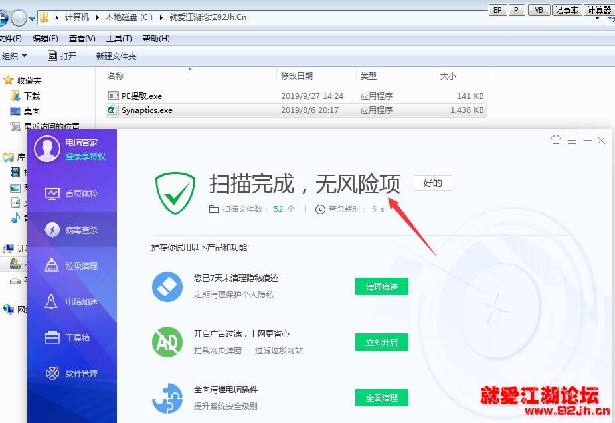This screenshot has width=615, height=423.
Task: Click the Synaptics.exe file icon
Action: (x=114, y=110)
